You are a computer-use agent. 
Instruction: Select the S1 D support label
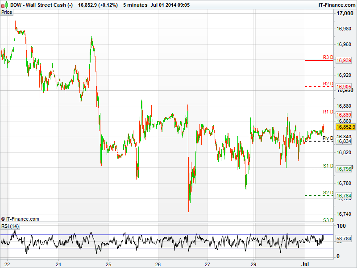coord(328,166)
